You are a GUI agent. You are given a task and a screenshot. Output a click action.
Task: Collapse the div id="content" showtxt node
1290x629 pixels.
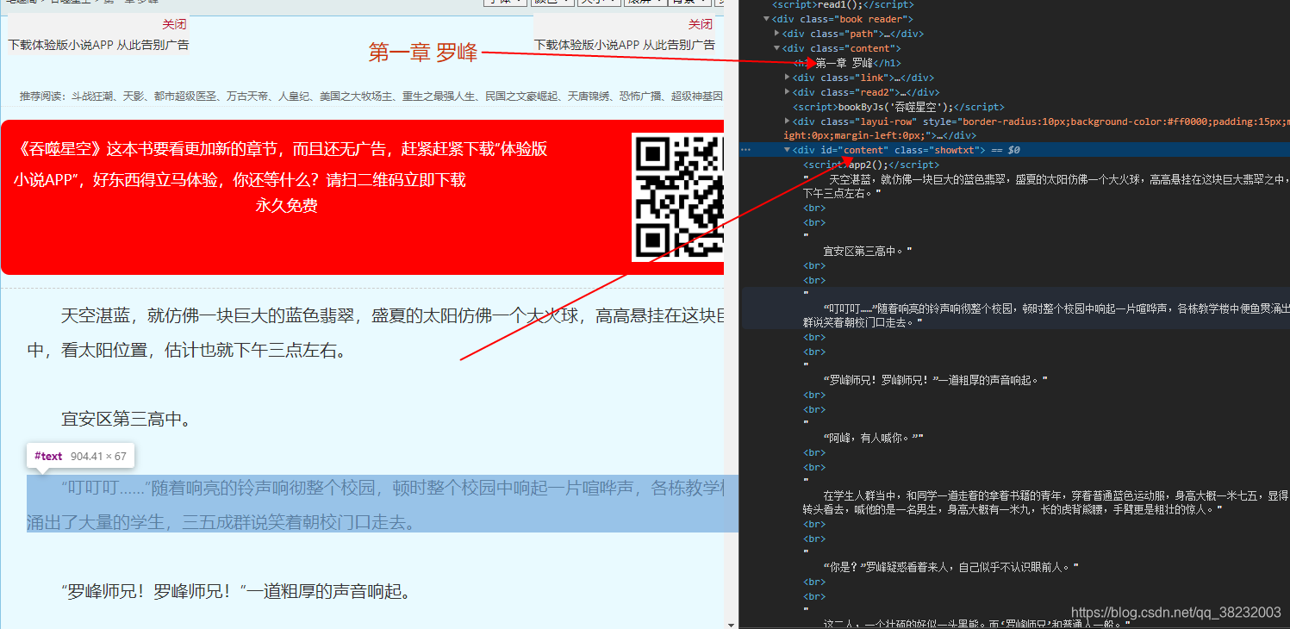coord(788,150)
